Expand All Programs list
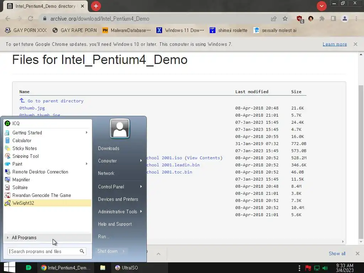Viewport: 364px width, 273px height. pos(48,238)
